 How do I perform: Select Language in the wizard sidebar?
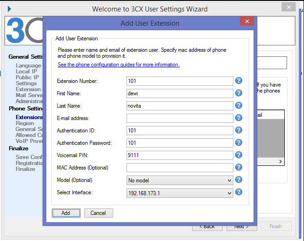28,66
